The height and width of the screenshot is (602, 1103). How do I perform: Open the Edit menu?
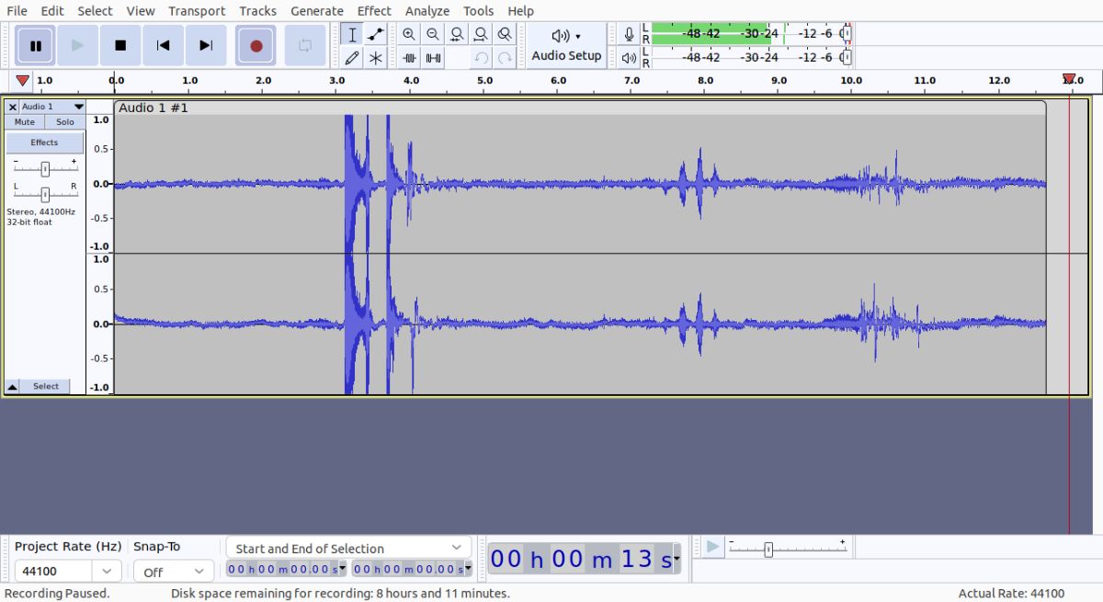(52, 11)
